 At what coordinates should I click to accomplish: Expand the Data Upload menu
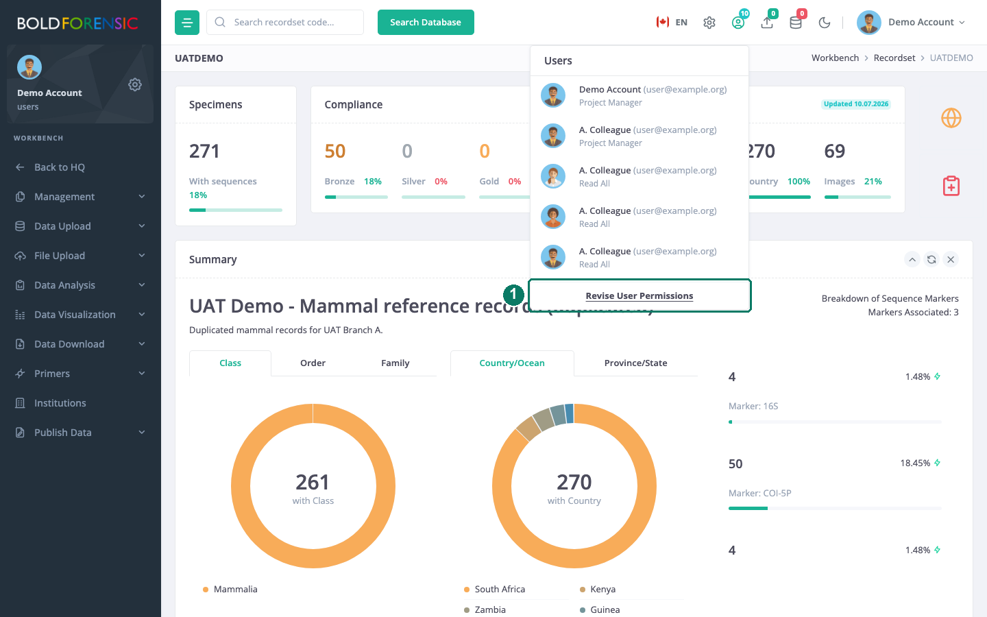[x=80, y=226]
